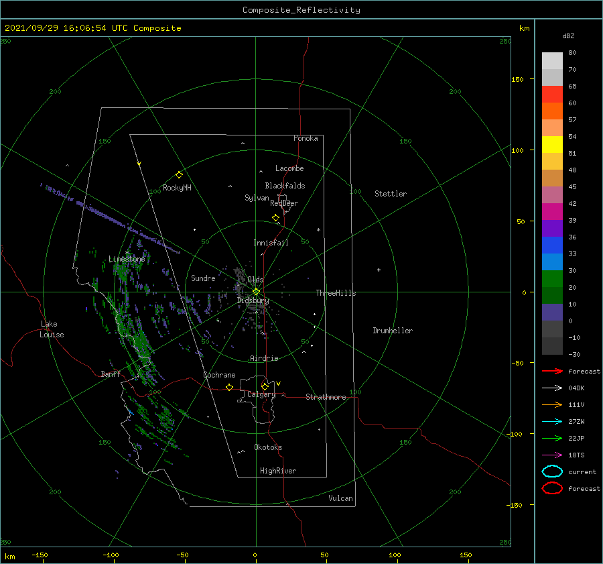Click the Sylvan label
This screenshot has width=603, height=564.
[x=257, y=198]
